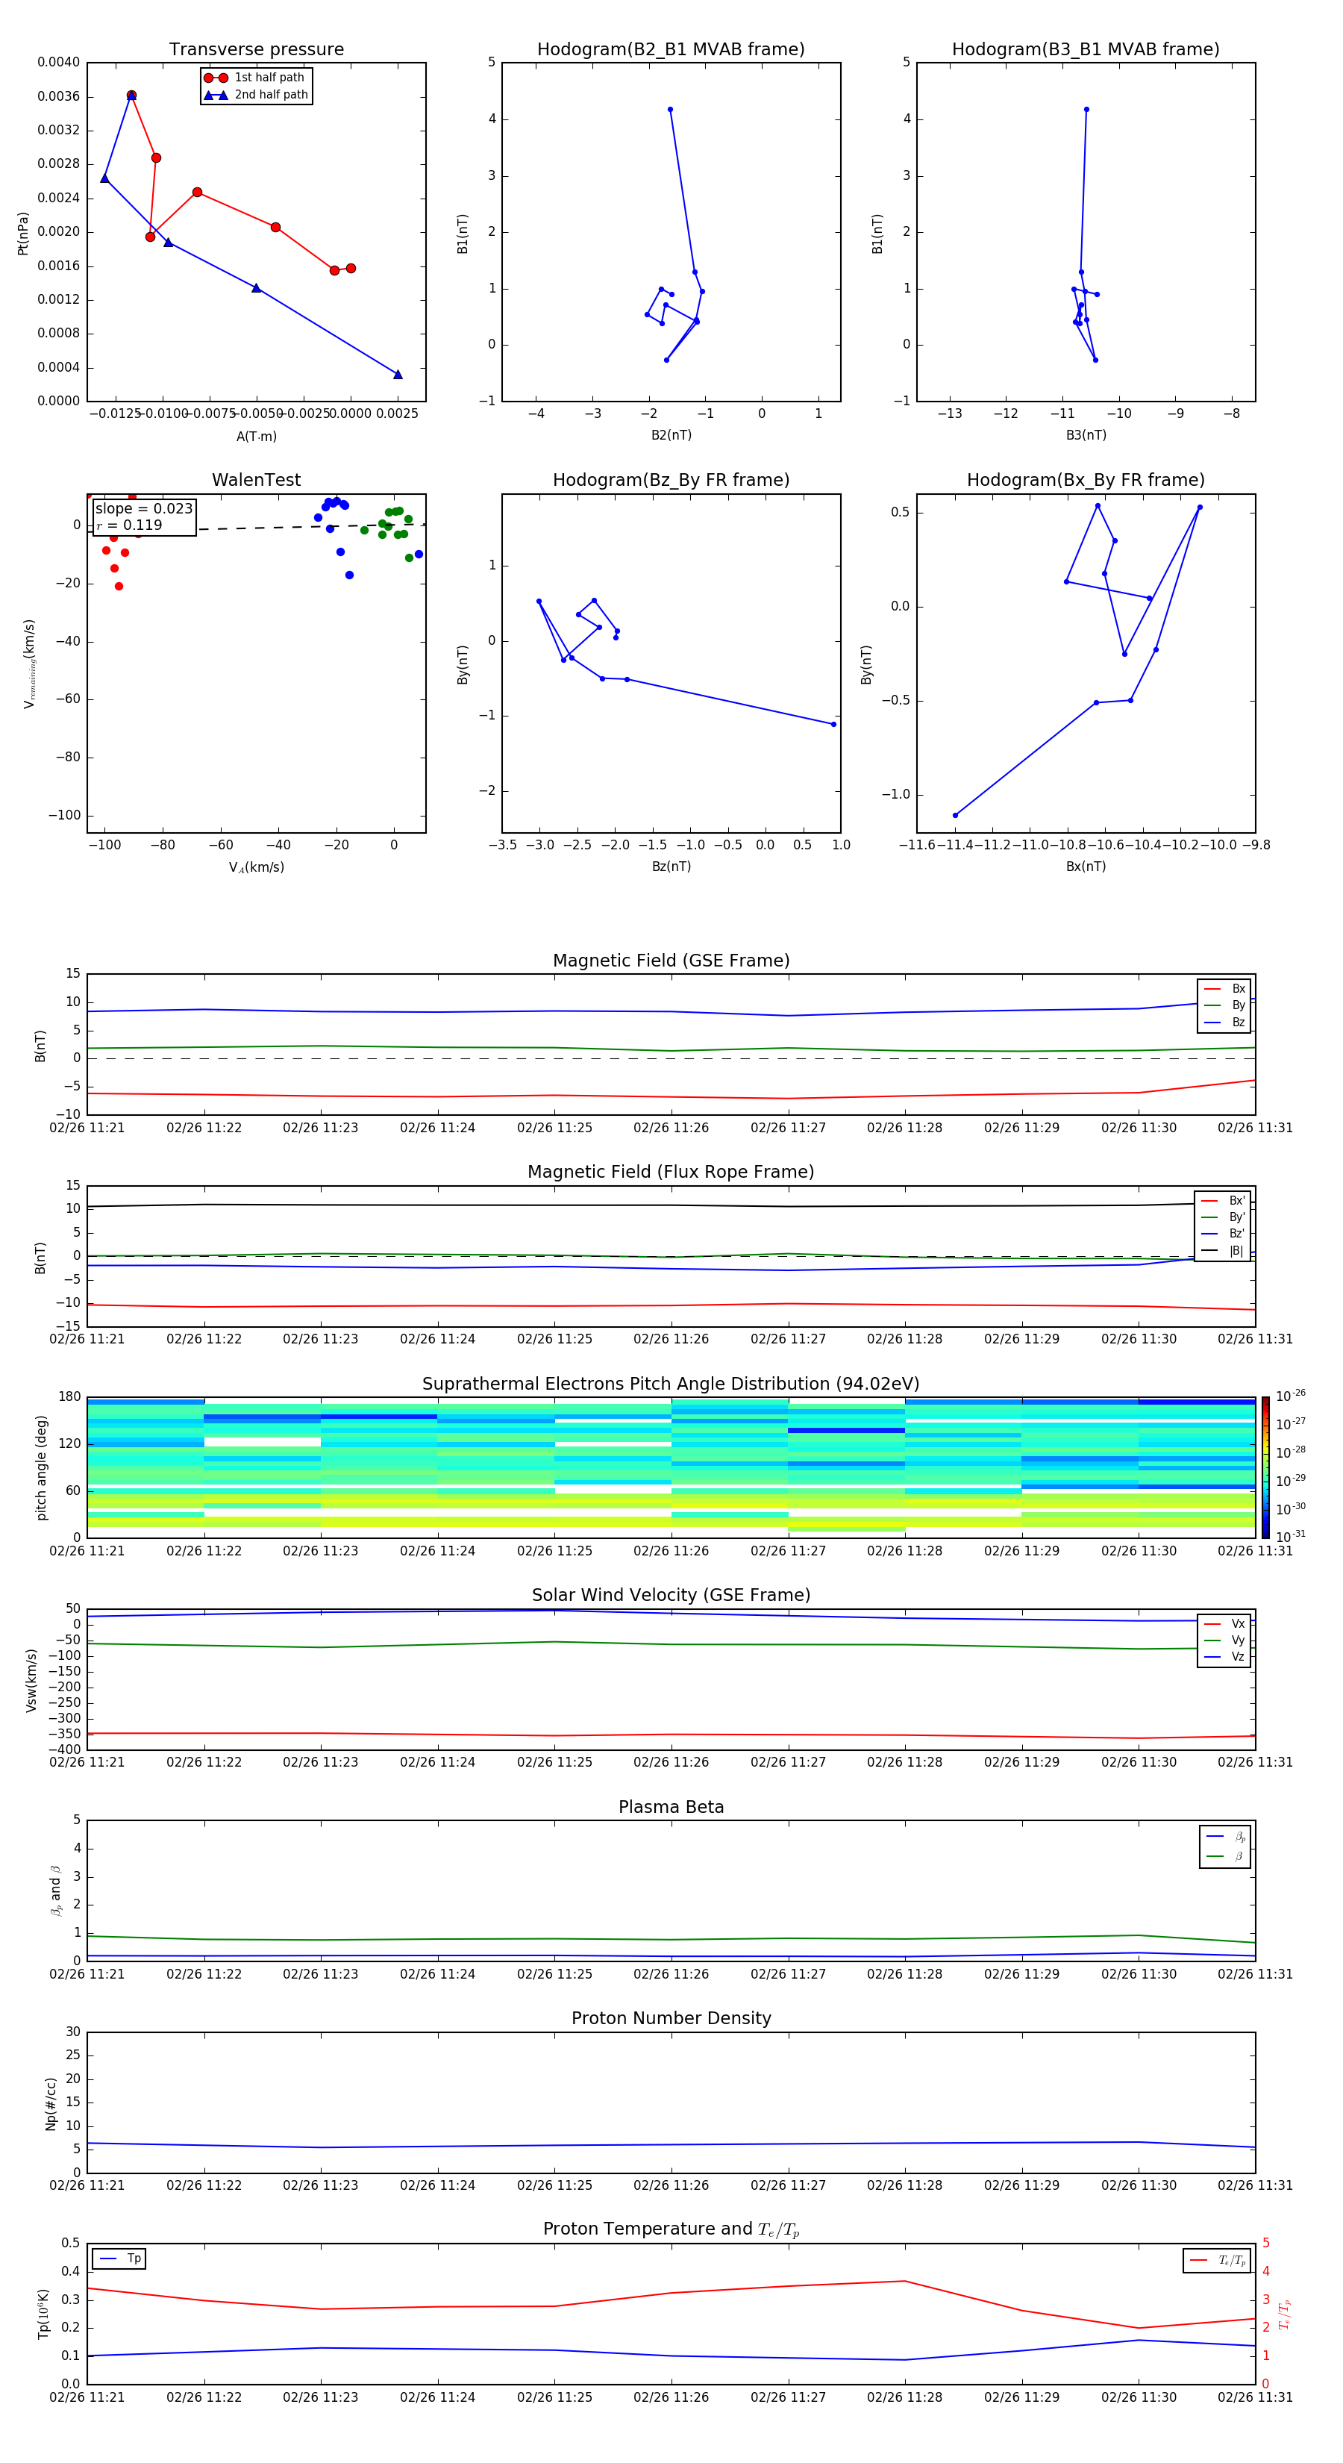Click the 'A(T·m)' x-axis label
This screenshot has height=2463, width=1343.
(x=256, y=436)
